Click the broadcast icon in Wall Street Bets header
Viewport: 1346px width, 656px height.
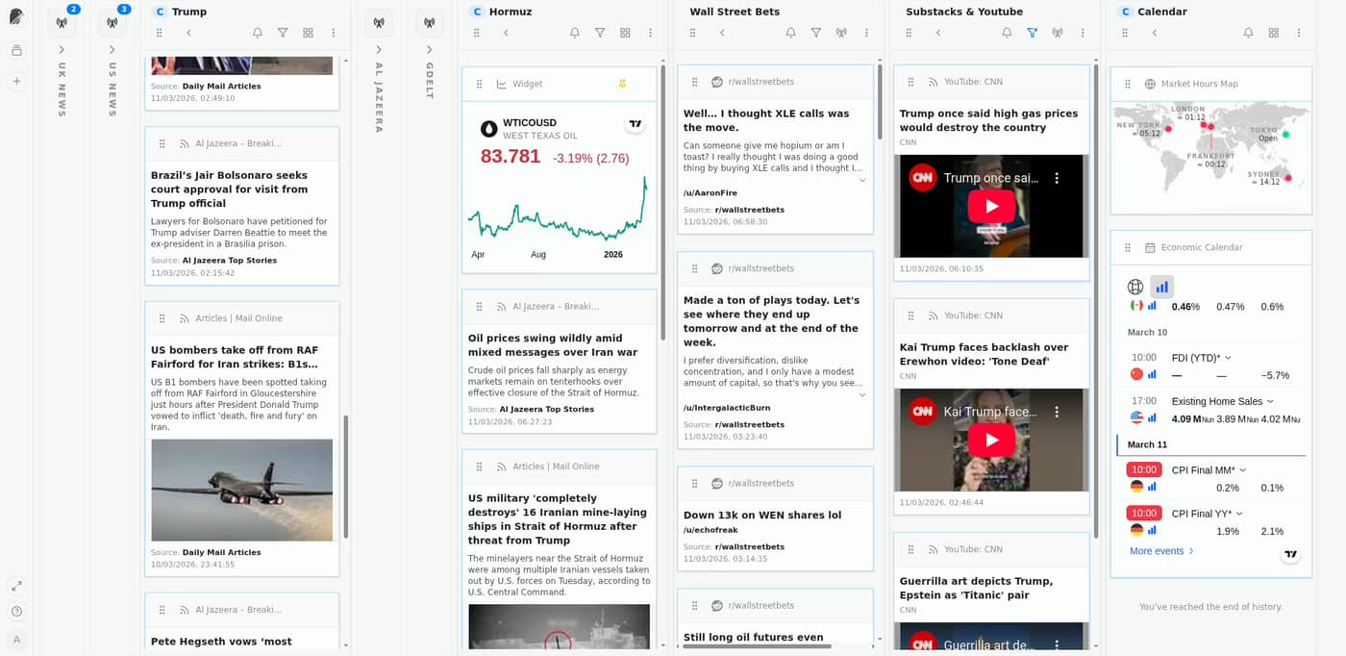841,33
